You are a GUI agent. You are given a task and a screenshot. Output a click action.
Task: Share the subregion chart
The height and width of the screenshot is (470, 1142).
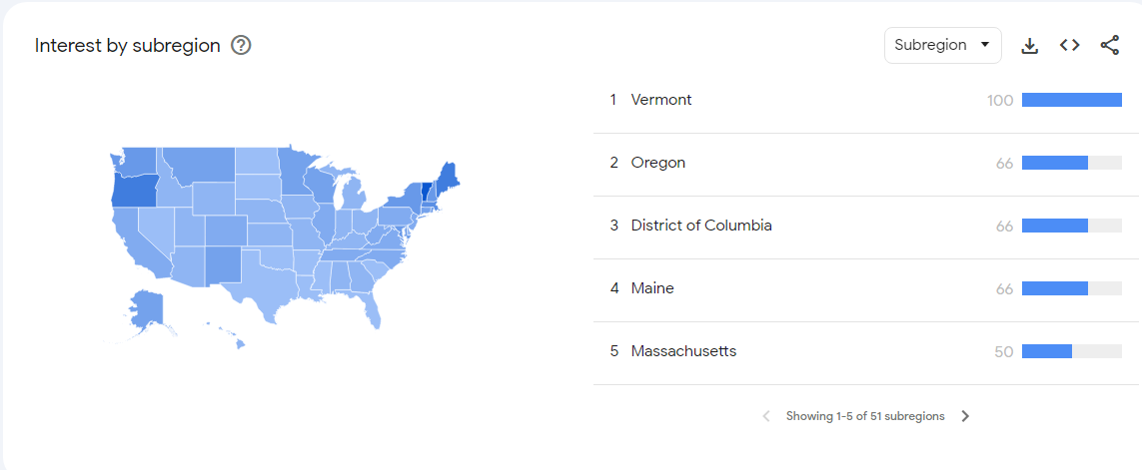[x=1109, y=46]
